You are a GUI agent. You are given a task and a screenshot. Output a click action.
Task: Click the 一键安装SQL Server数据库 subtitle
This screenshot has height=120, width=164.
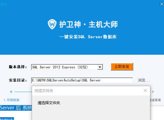click(x=88, y=37)
